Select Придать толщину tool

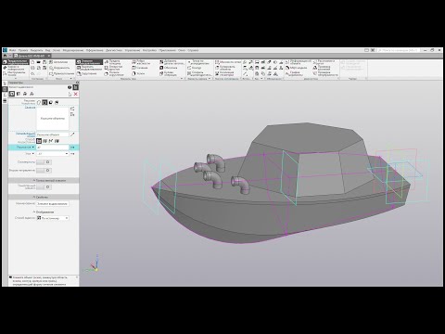click(x=113, y=62)
